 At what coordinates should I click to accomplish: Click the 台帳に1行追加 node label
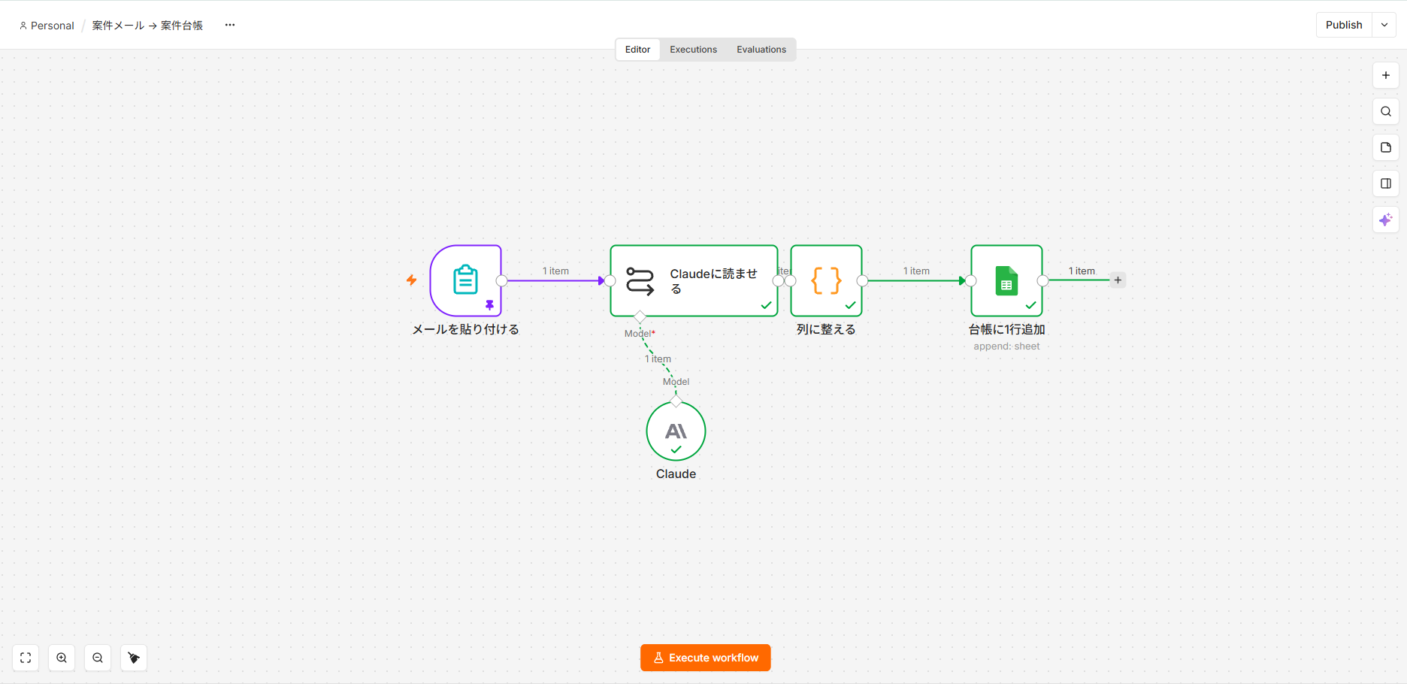tap(1006, 329)
